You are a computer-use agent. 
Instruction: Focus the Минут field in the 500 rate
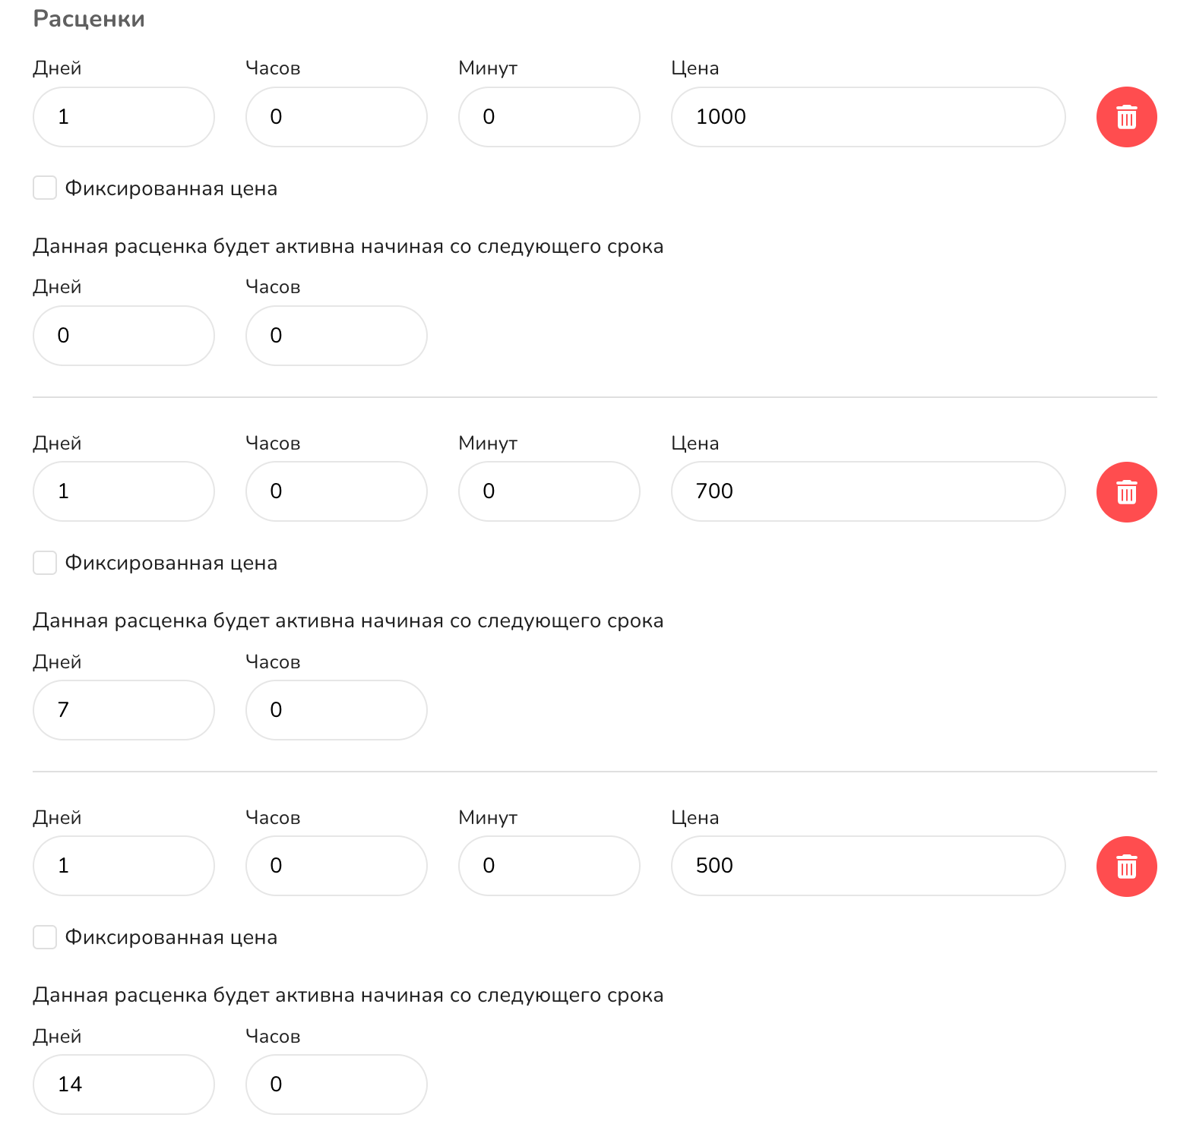(x=549, y=866)
